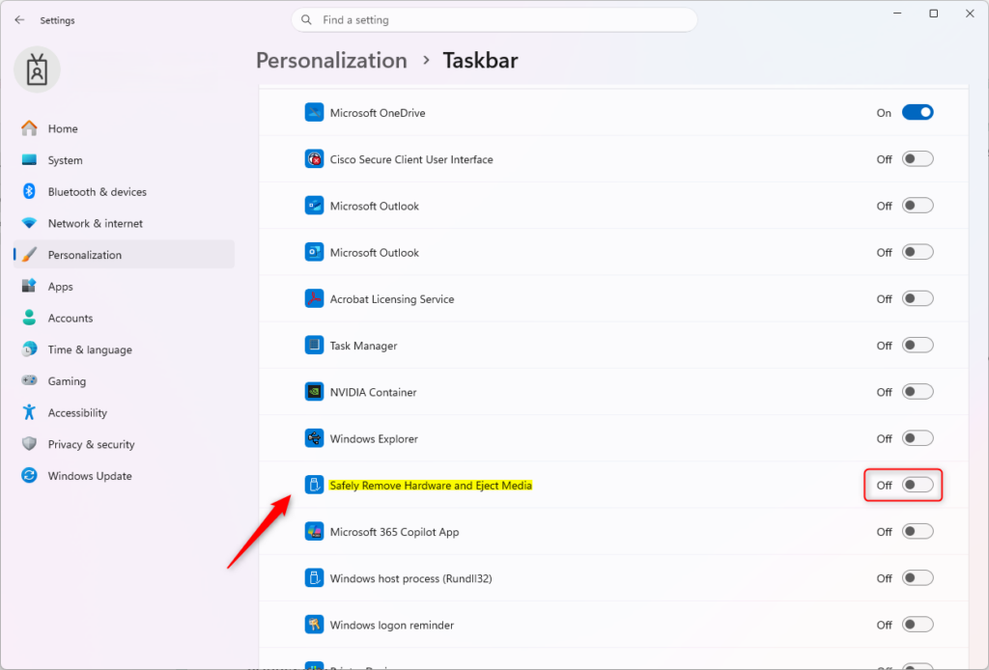Enable Cisco Secure Client User Interface toggle
The height and width of the screenshot is (670, 989).
pyautogui.click(x=918, y=159)
